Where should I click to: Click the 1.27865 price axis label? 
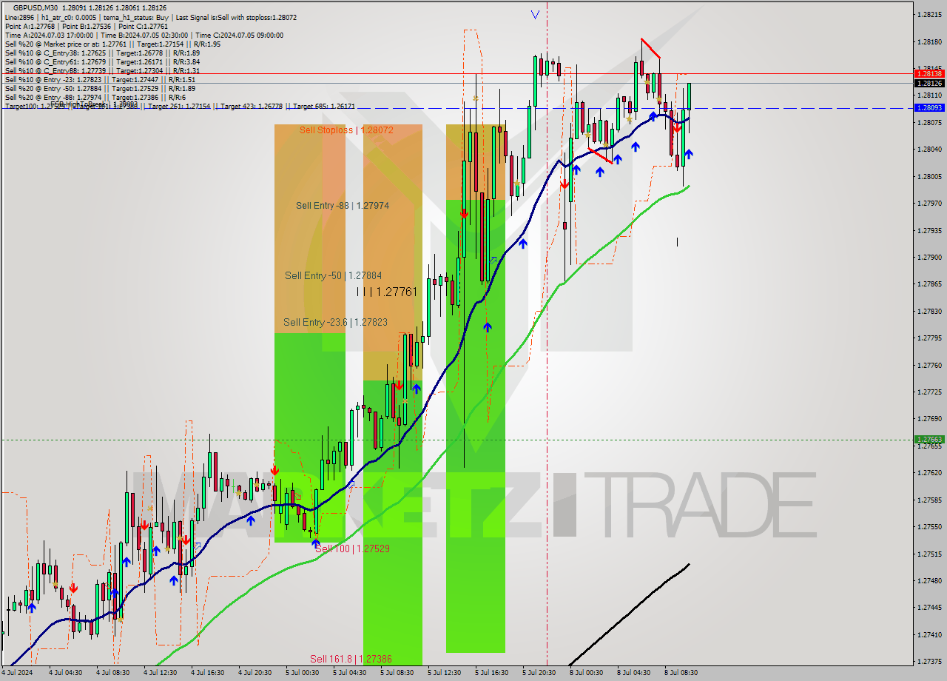pyautogui.click(x=928, y=284)
